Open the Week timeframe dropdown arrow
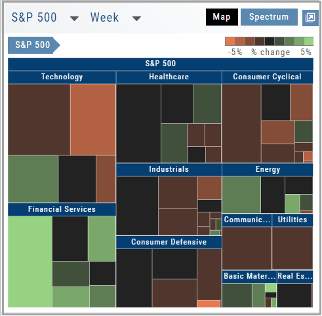 coord(136,18)
